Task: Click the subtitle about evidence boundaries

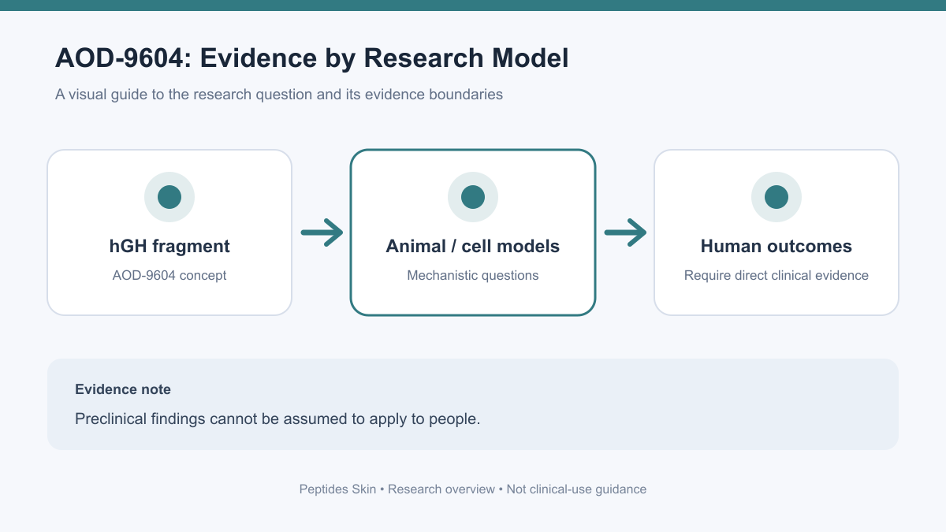Action: (x=279, y=95)
